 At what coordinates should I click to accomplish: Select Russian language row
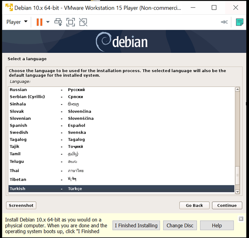[121, 90]
